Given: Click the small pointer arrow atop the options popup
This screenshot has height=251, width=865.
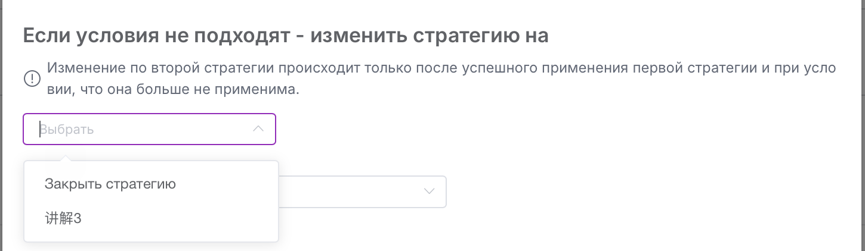Looking at the screenshot, I should pos(67,158).
